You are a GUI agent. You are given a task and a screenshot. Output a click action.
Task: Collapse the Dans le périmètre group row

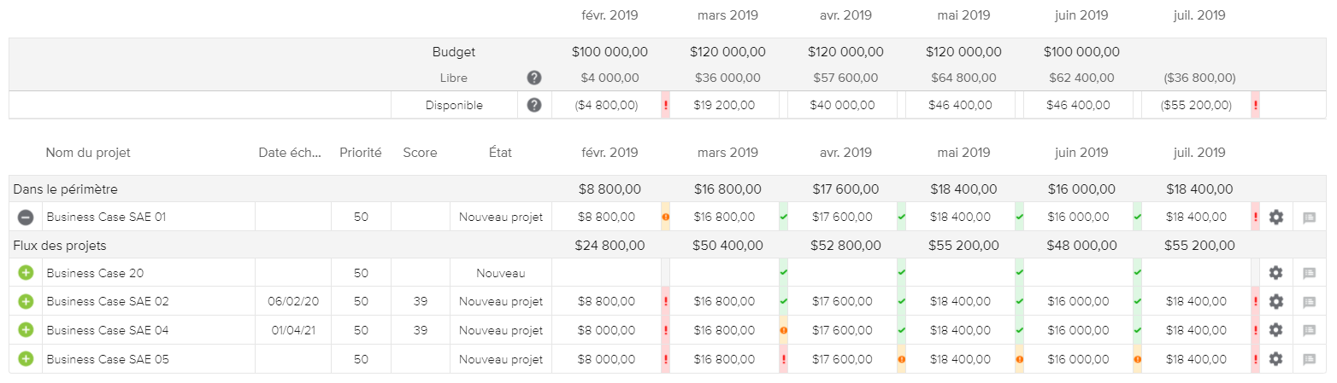point(65,189)
